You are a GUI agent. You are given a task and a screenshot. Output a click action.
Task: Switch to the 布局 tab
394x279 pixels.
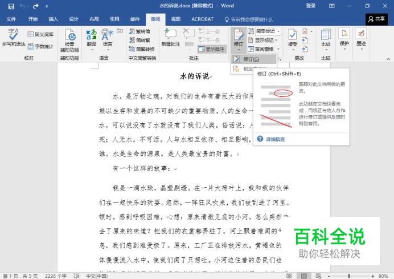coord(94,19)
